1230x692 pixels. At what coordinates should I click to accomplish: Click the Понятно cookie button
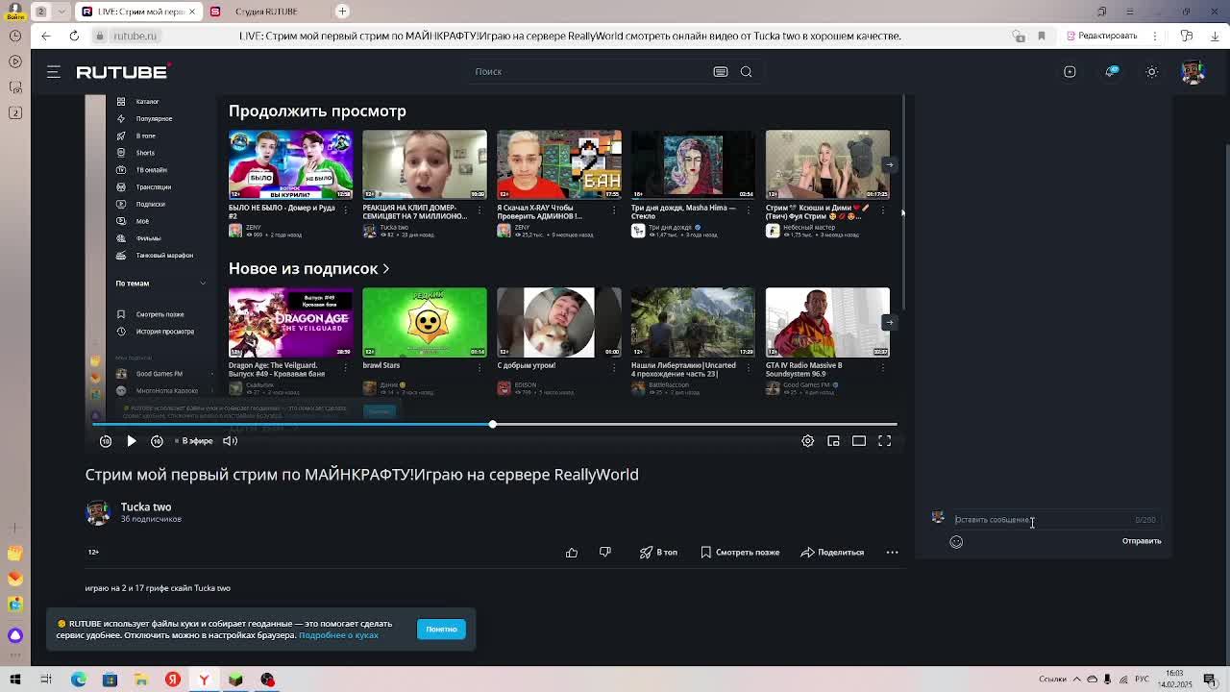441,630
